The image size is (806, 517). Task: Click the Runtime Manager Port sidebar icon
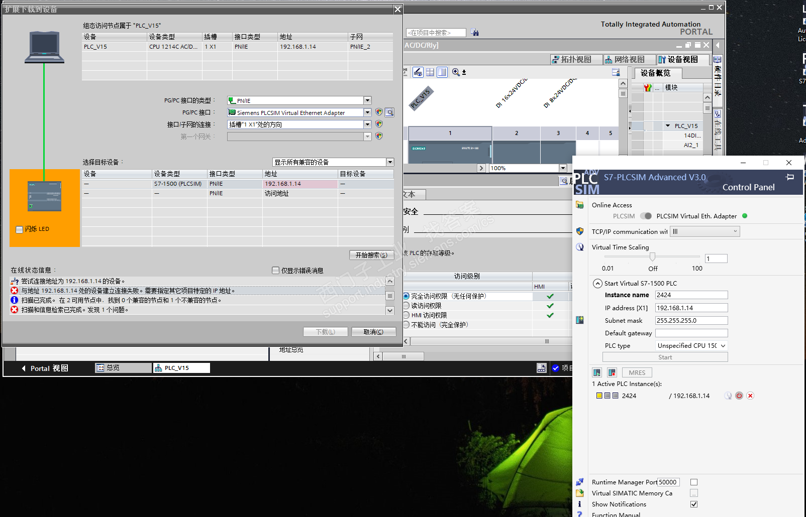(x=580, y=482)
